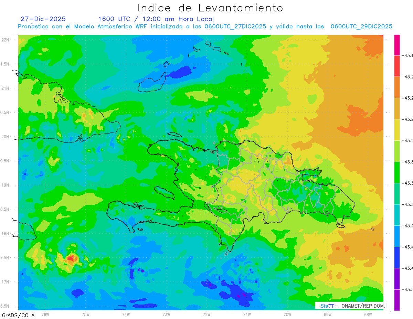
Task: Select the yellow color bar segment
Action: tap(397, 130)
